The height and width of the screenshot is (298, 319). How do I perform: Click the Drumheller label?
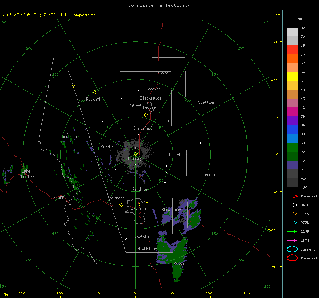[x=208, y=175]
